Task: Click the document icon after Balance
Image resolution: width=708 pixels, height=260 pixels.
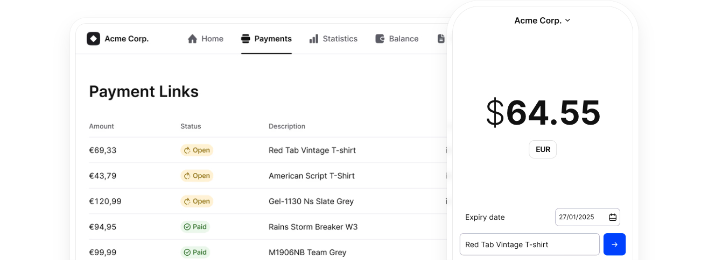Action: (441, 39)
